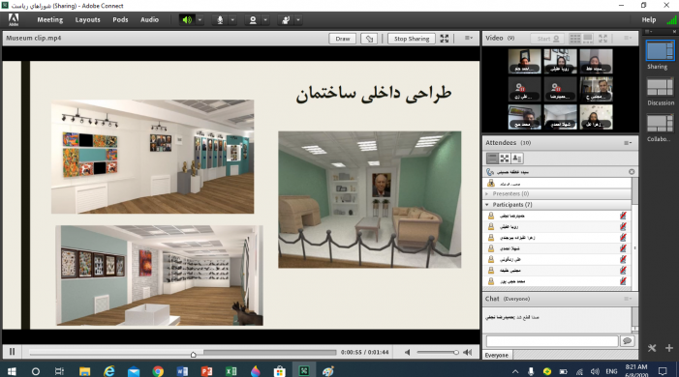Check the green connection status bars

671,20
